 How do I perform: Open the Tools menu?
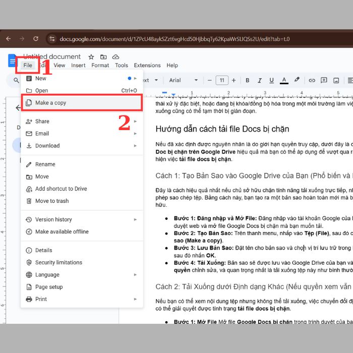click(122, 65)
